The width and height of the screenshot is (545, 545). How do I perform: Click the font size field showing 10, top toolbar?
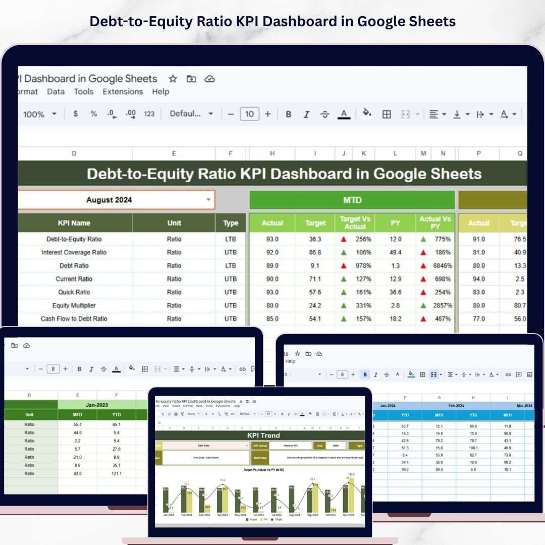249,114
